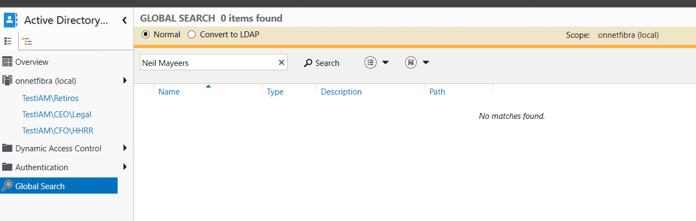Select the Convert to LDAP radio button
Image resolution: width=696 pixels, height=221 pixels.
click(191, 35)
